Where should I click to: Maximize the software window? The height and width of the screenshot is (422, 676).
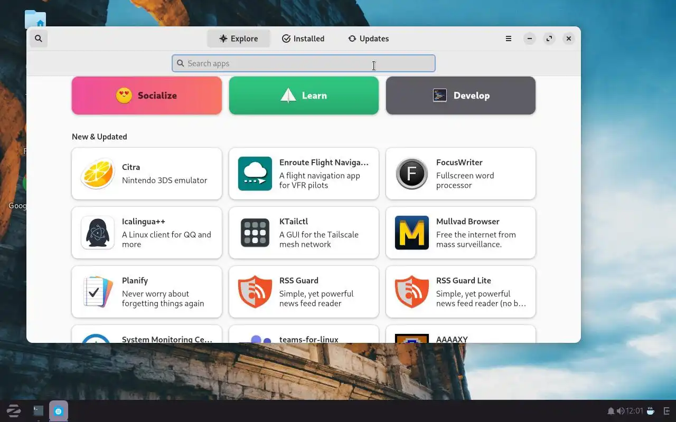(x=549, y=39)
